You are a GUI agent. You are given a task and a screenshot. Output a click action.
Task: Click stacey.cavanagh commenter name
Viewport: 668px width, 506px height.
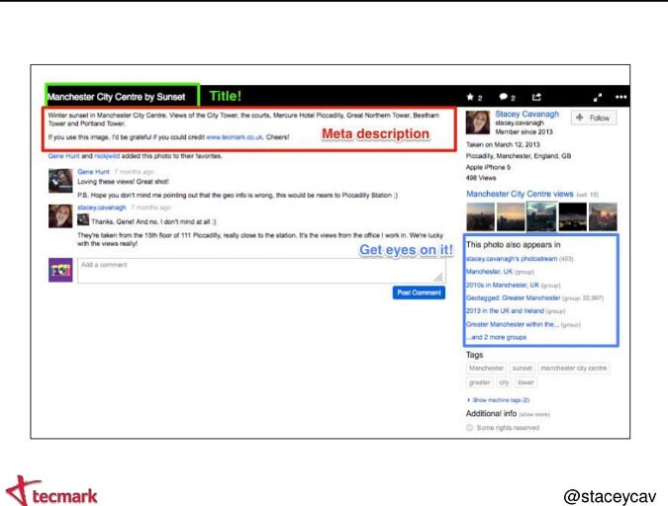[x=102, y=208]
